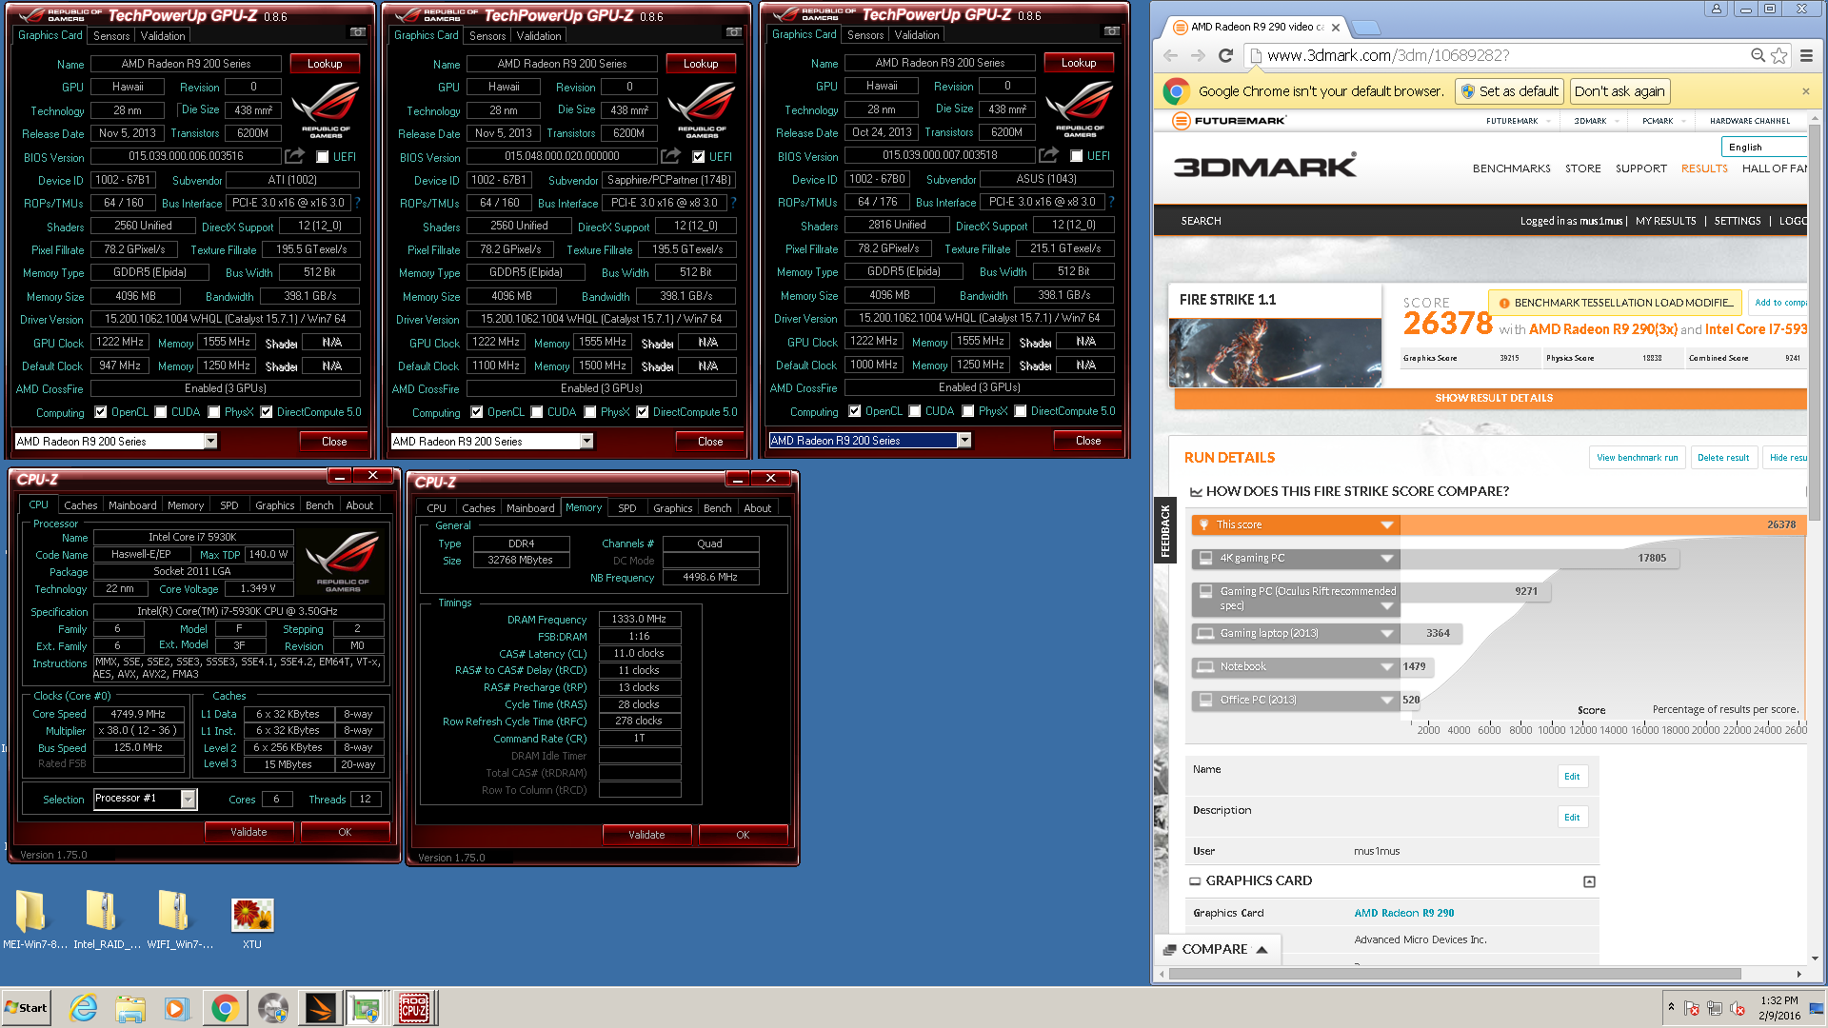This screenshot has width=1828, height=1028.
Task: Open Internet Explorer from taskbar
Action: pos(84,1008)
